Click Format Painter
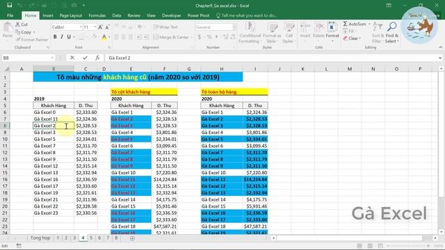 pos(32,40)
